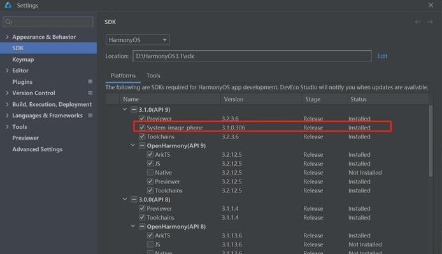Image resolution: width=442 pixels, height=254 pixels.
Task: Click the project-level icon beside Version Control
Action: [x=90, y=93]
